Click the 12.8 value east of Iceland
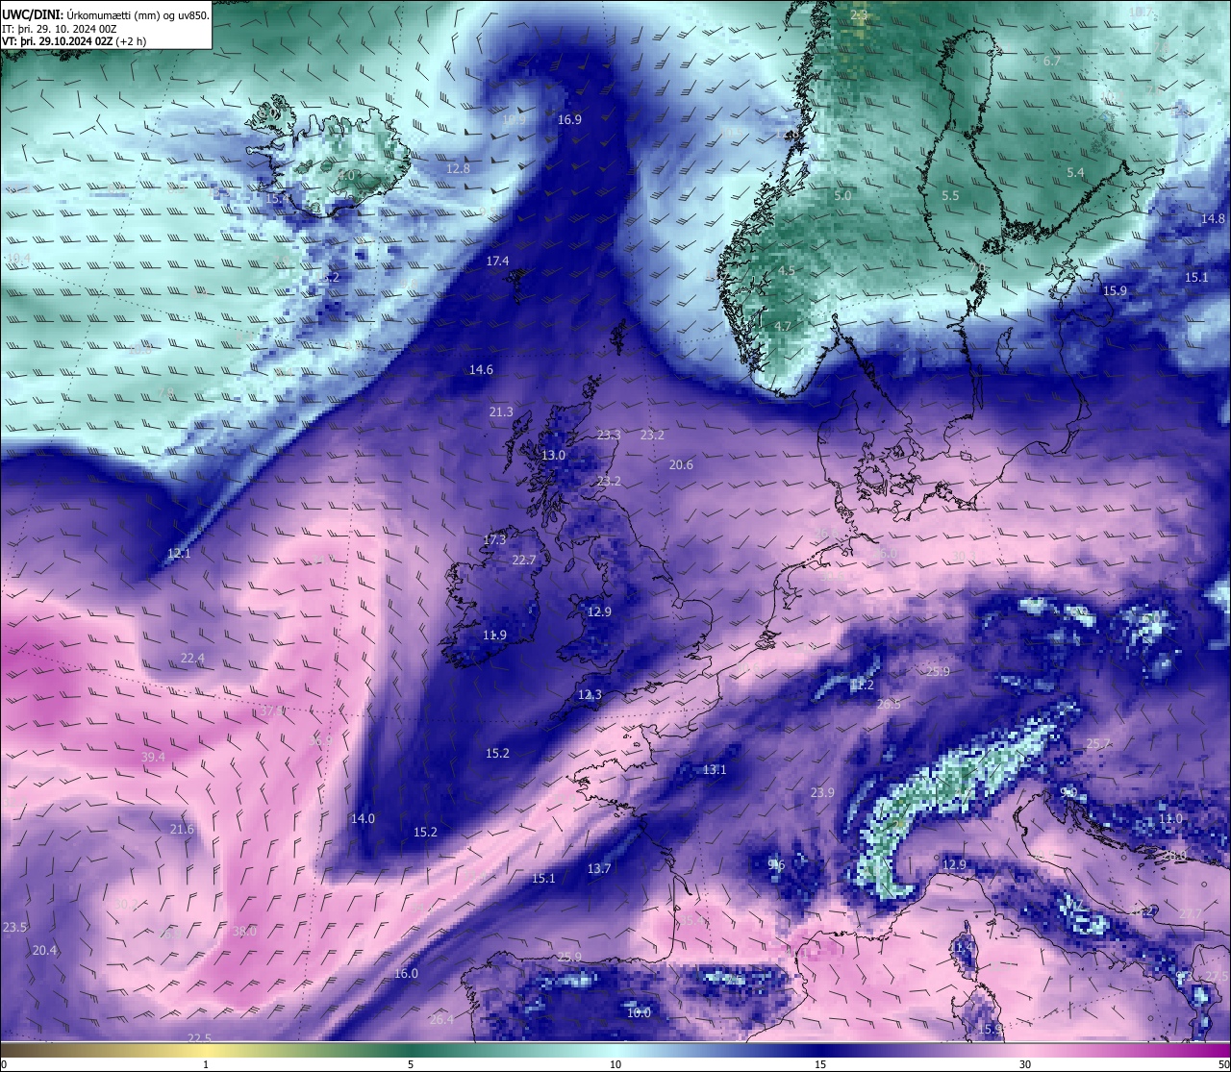 pyautogui.click(x=459, y=168)
